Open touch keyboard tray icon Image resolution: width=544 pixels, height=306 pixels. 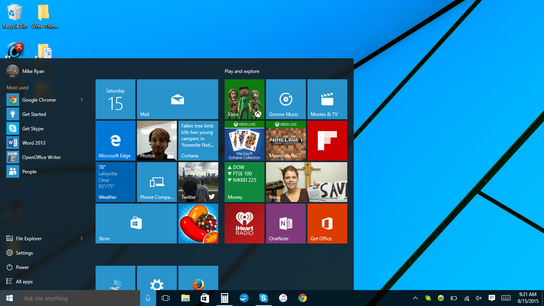click(x=506, y=298)
